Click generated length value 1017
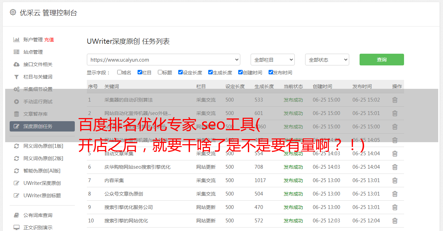 point(260,180)
